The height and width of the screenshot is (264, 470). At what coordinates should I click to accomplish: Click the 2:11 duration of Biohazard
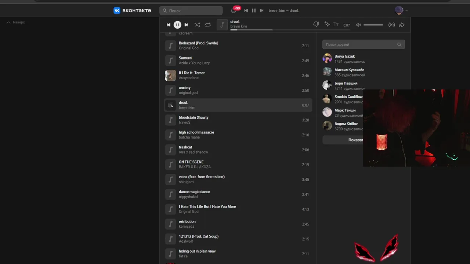point(305,46)
